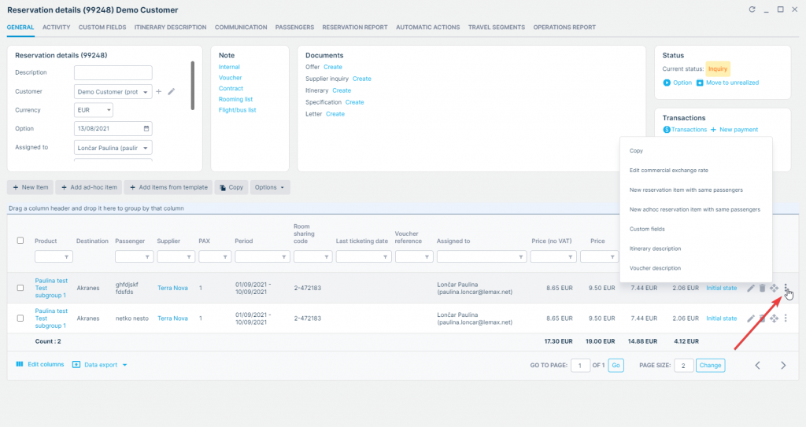Edit the selected customer with pencil icon
The image size is (806, 427).
pos(172,91)
